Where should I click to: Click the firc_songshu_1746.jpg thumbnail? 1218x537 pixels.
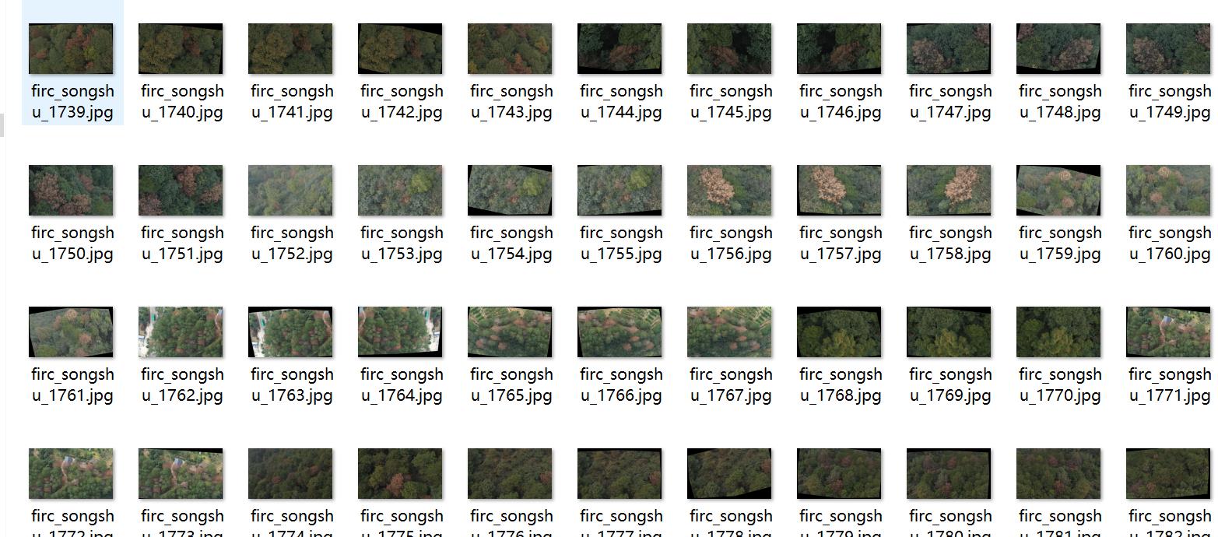pyautogui.click(x=839, y=48)
